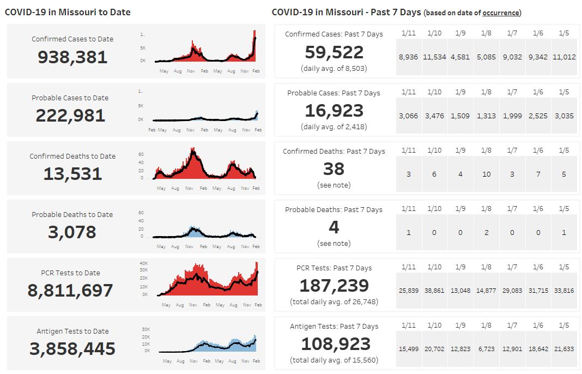The width and height of the screenshot is (582, 374).
Task: Click the 1/5 probable cases value 3,035
Action: tap(563, 116)
